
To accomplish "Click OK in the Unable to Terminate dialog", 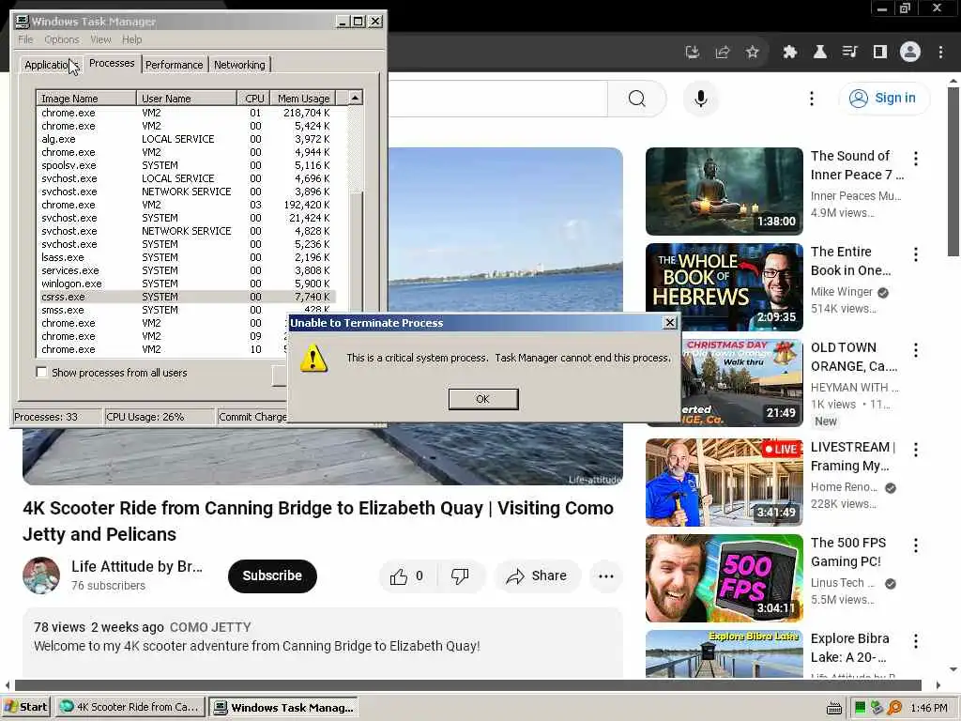I will [x=483, y=399].
